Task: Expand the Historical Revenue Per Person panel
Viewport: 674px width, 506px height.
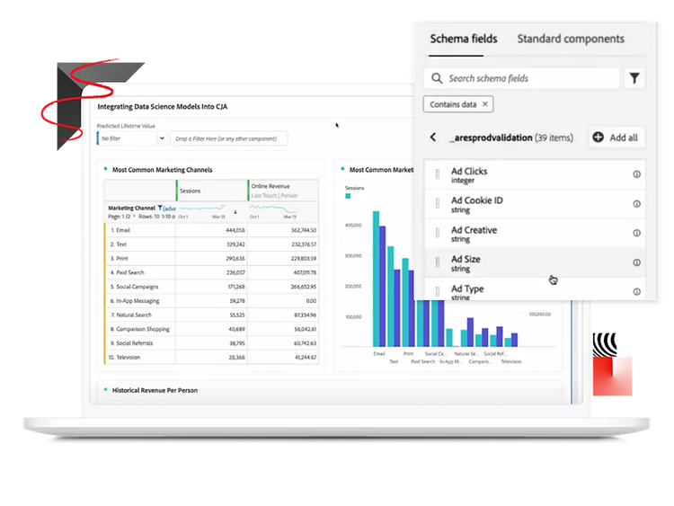Action: (x=106, y=390)
